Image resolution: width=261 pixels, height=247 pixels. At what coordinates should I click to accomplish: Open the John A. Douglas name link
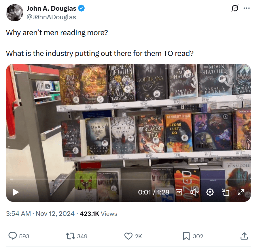(52, 8)
